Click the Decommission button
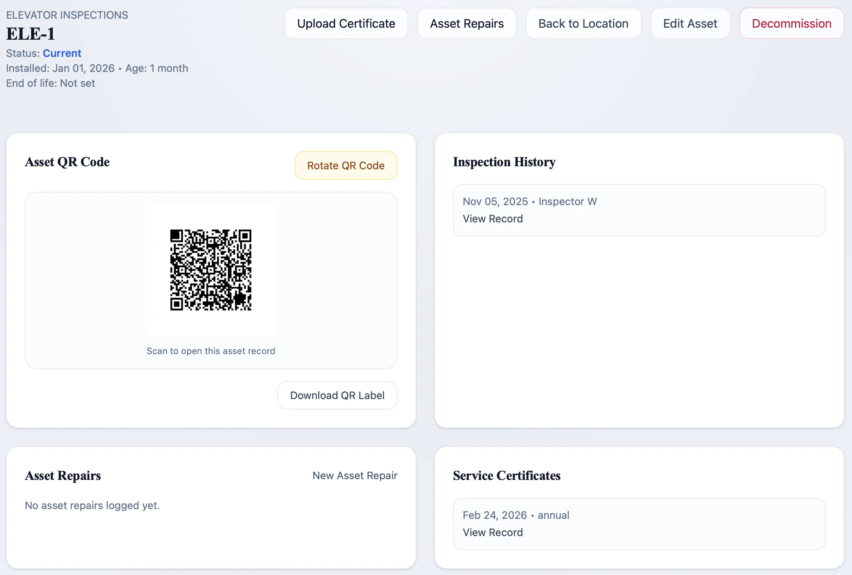The width and height of the screenshot is (852, 575). pyautogui.click(x=792, y=23)
